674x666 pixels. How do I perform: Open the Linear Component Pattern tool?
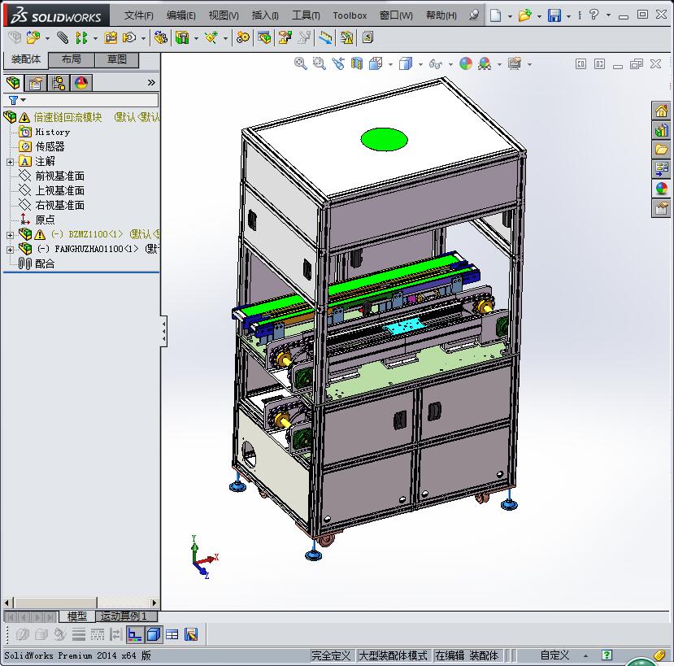pos(80,38)
